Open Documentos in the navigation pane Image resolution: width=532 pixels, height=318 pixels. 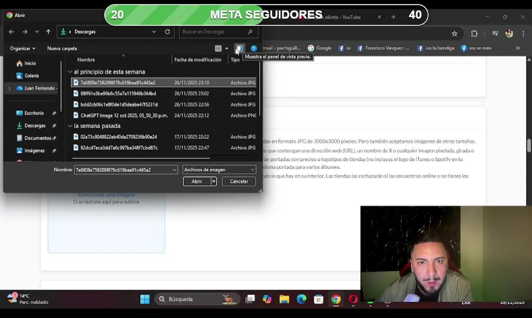pos(37,138)
